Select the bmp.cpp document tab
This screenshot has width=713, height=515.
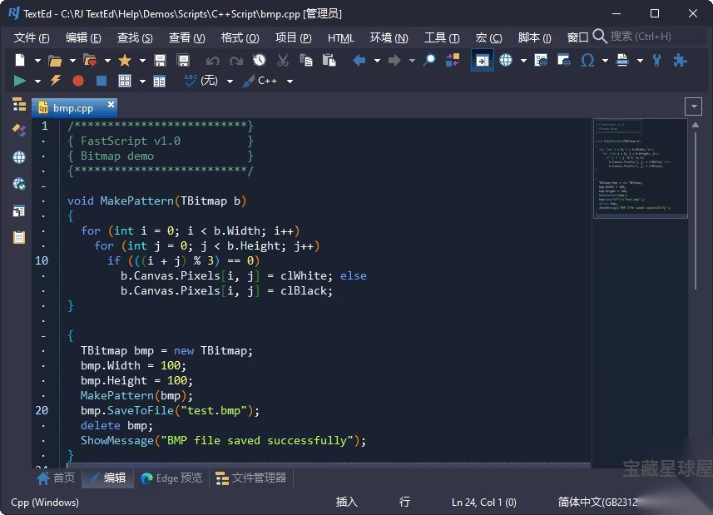pyautogui.click(x=73, y=107)
